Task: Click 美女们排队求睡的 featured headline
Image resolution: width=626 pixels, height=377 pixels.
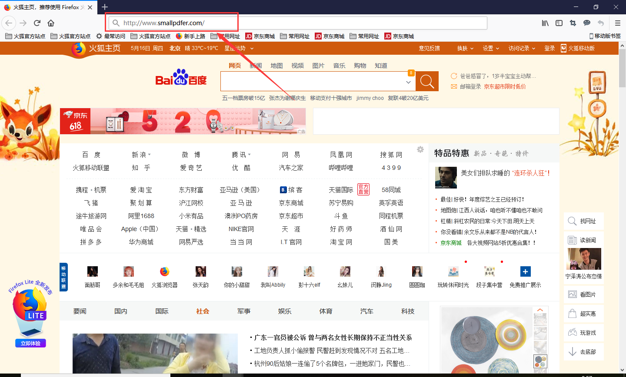Action: click(x=506, y=173)
